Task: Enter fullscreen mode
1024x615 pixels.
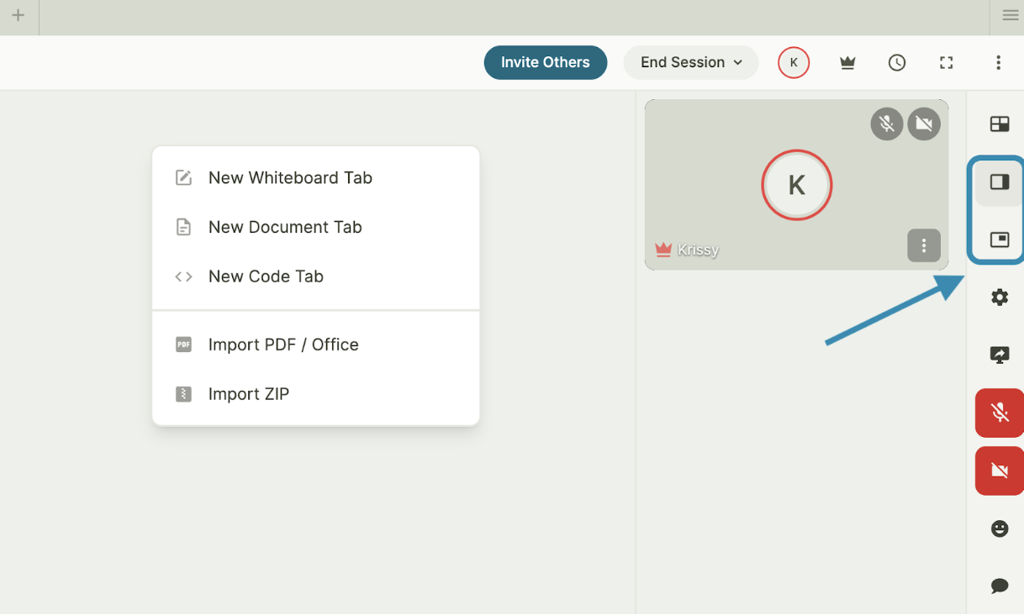Action: 947,63
